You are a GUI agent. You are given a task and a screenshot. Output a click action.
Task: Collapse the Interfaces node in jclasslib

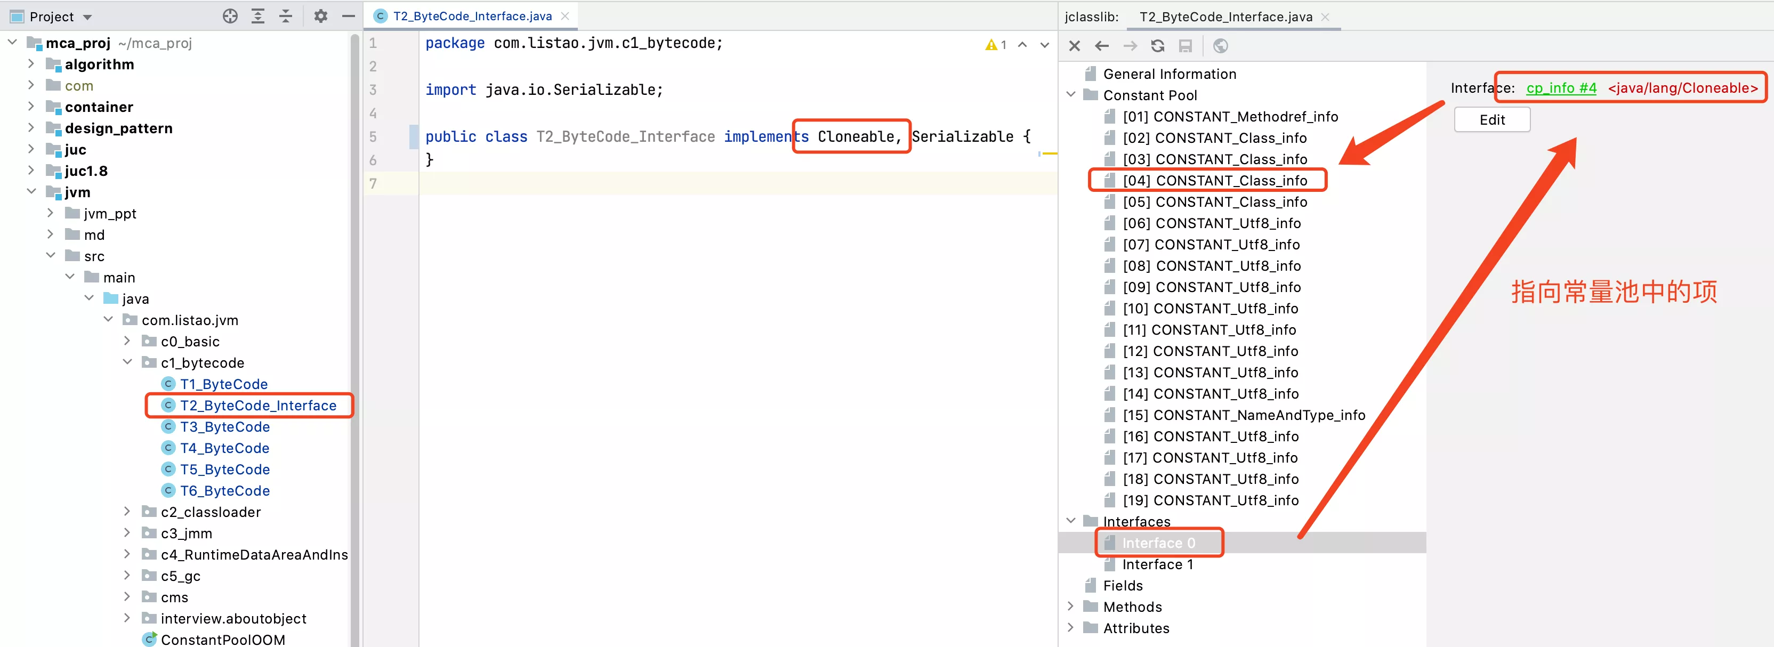[x=1071, y=521]
